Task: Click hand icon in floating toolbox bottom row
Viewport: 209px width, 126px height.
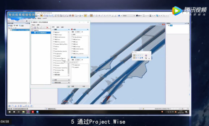Action: [x=146, y=58]
